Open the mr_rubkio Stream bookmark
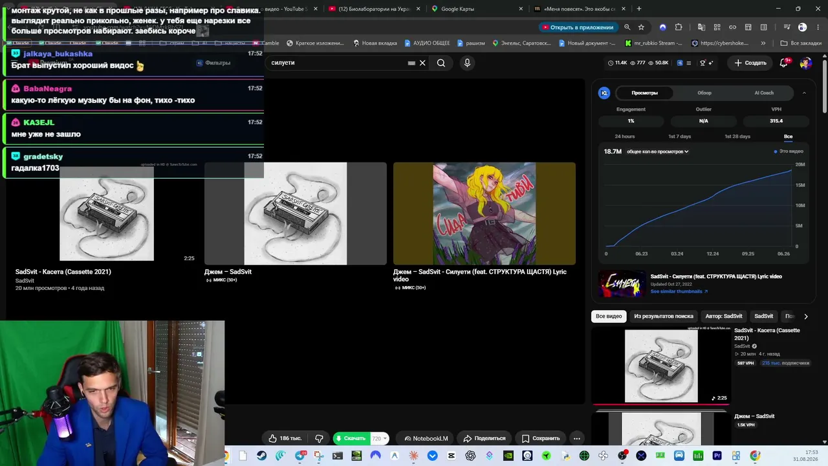Screen dimensions: 828x466 tap(653, 43)
